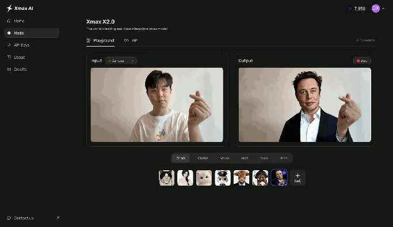393x227 pixels.
Task: Add a new reference with the plus Ref button
Action: click(x=297, y=178)
